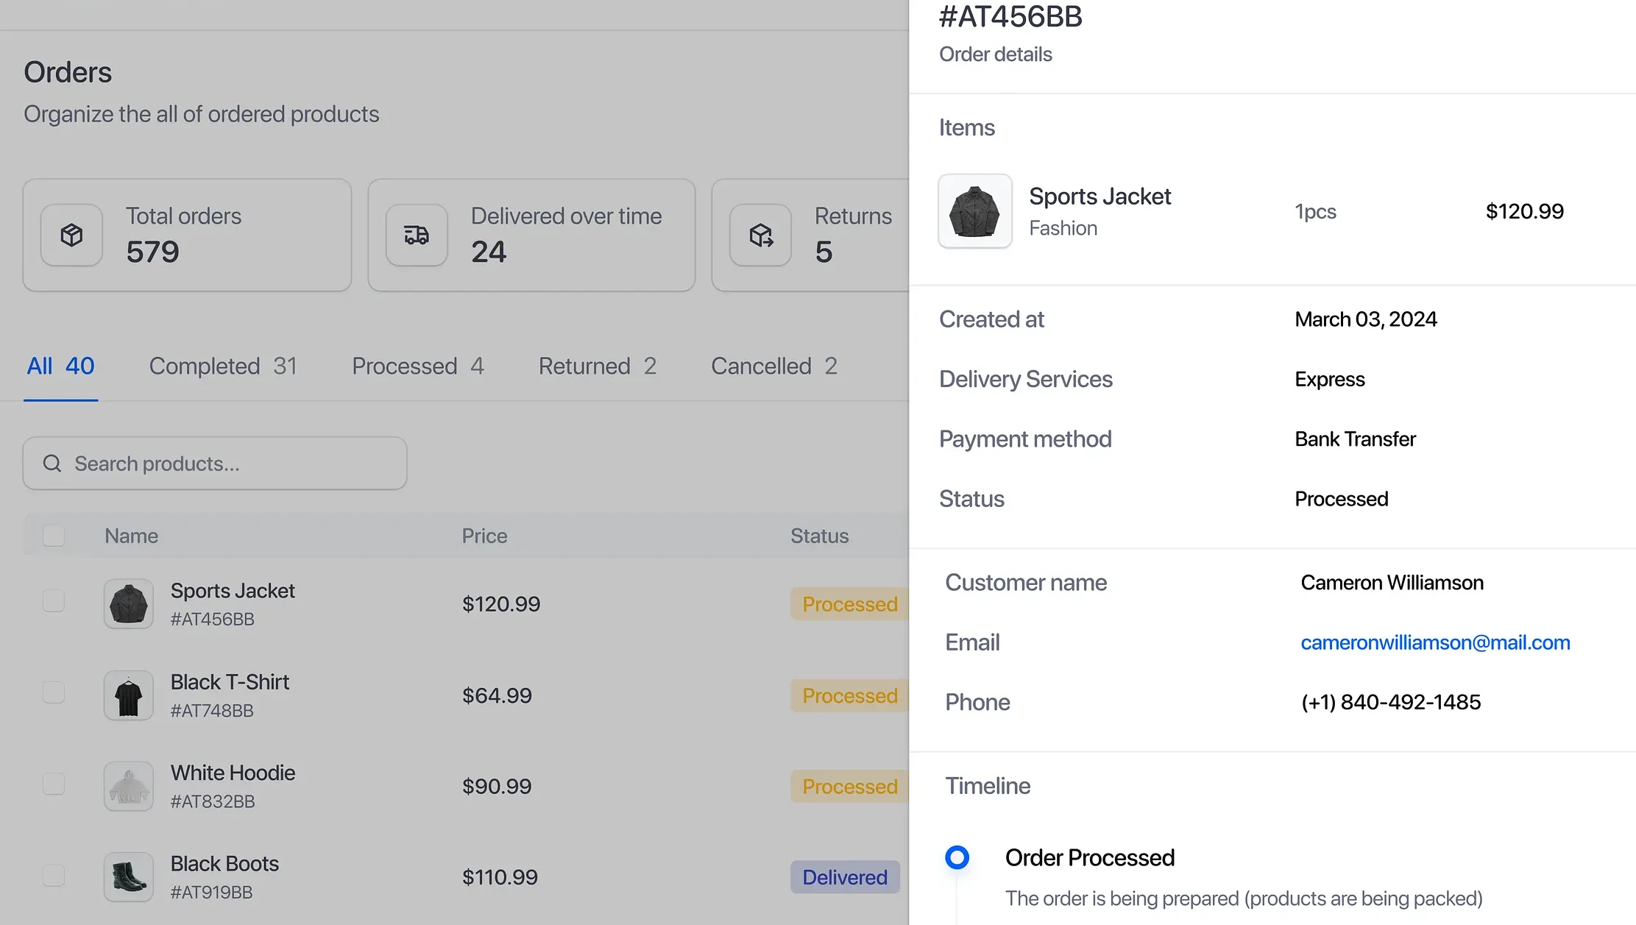Switch to the Completed tab
Image resolution: width=1636 pixels, height=925 pixels.
click(222, 366)
